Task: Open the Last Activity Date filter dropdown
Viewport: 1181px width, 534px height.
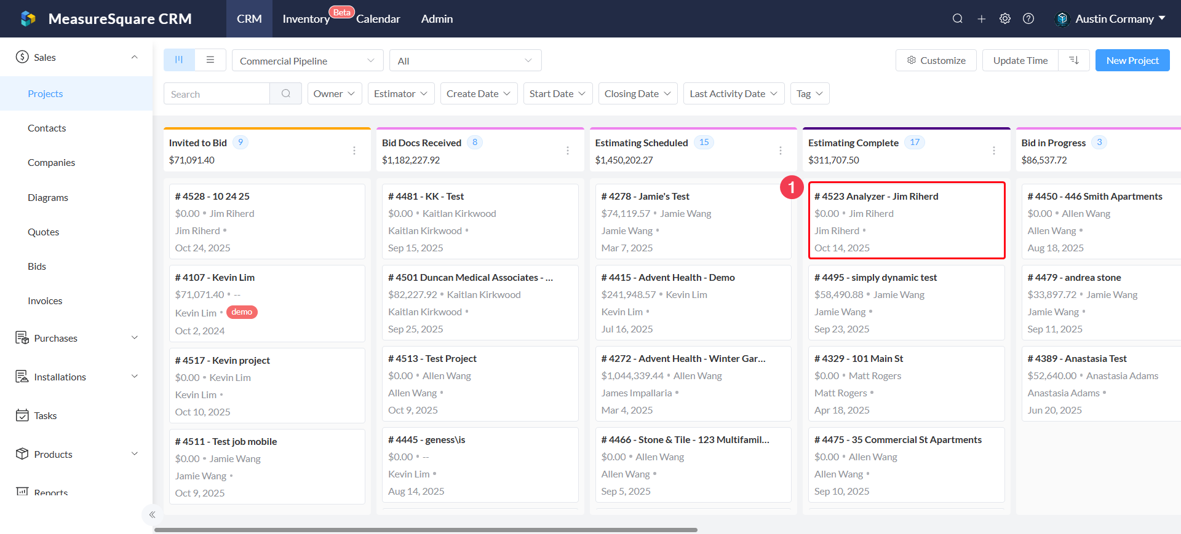Action: [734, 93]
